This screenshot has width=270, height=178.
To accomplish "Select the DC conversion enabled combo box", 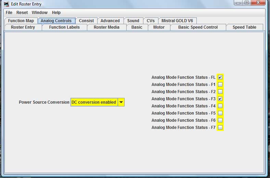I will pyautogui.click(x=98, y=102).
